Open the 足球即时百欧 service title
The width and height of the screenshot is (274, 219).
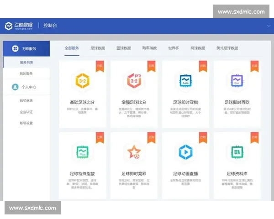(x=237, y=102)
